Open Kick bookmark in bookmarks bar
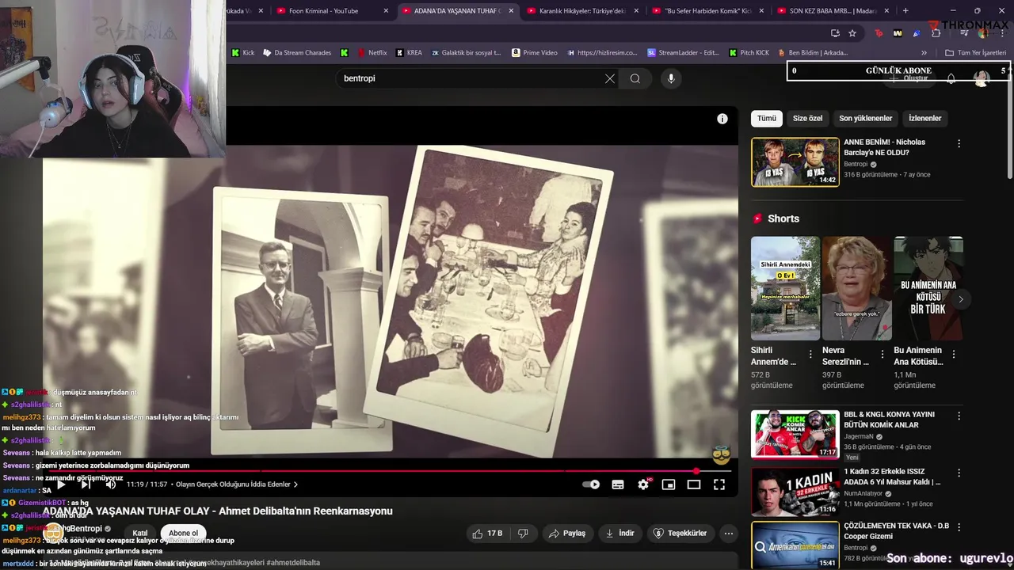The image size is (1014, 570). point(242,53)
